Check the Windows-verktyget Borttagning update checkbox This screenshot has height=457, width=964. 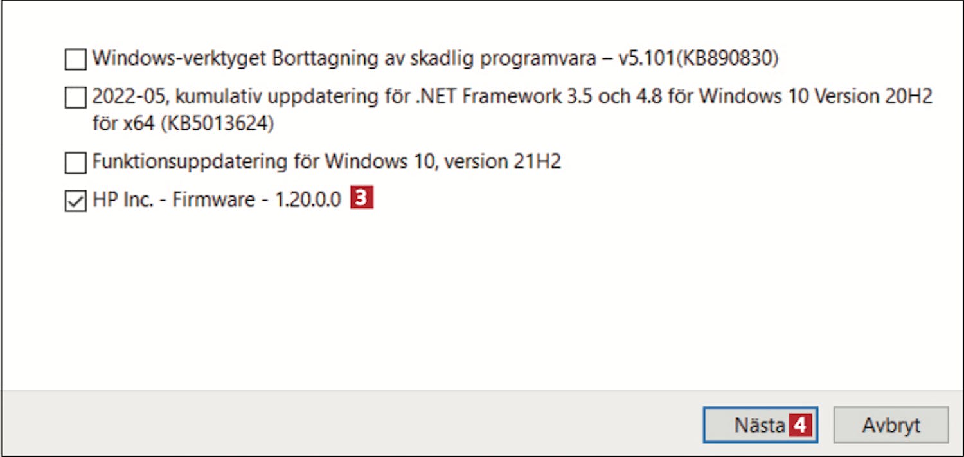point(75,60)
